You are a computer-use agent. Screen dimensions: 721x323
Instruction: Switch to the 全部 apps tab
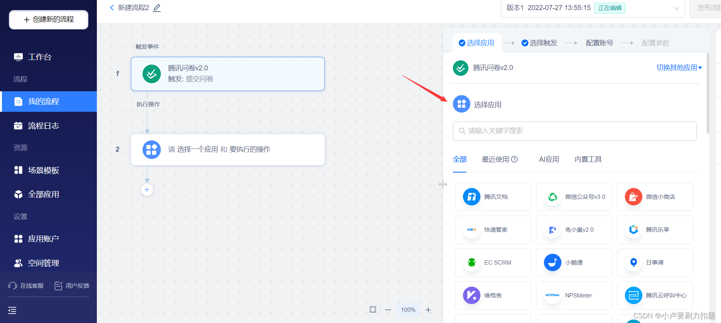pyautogui.click(x=460, y=159)
